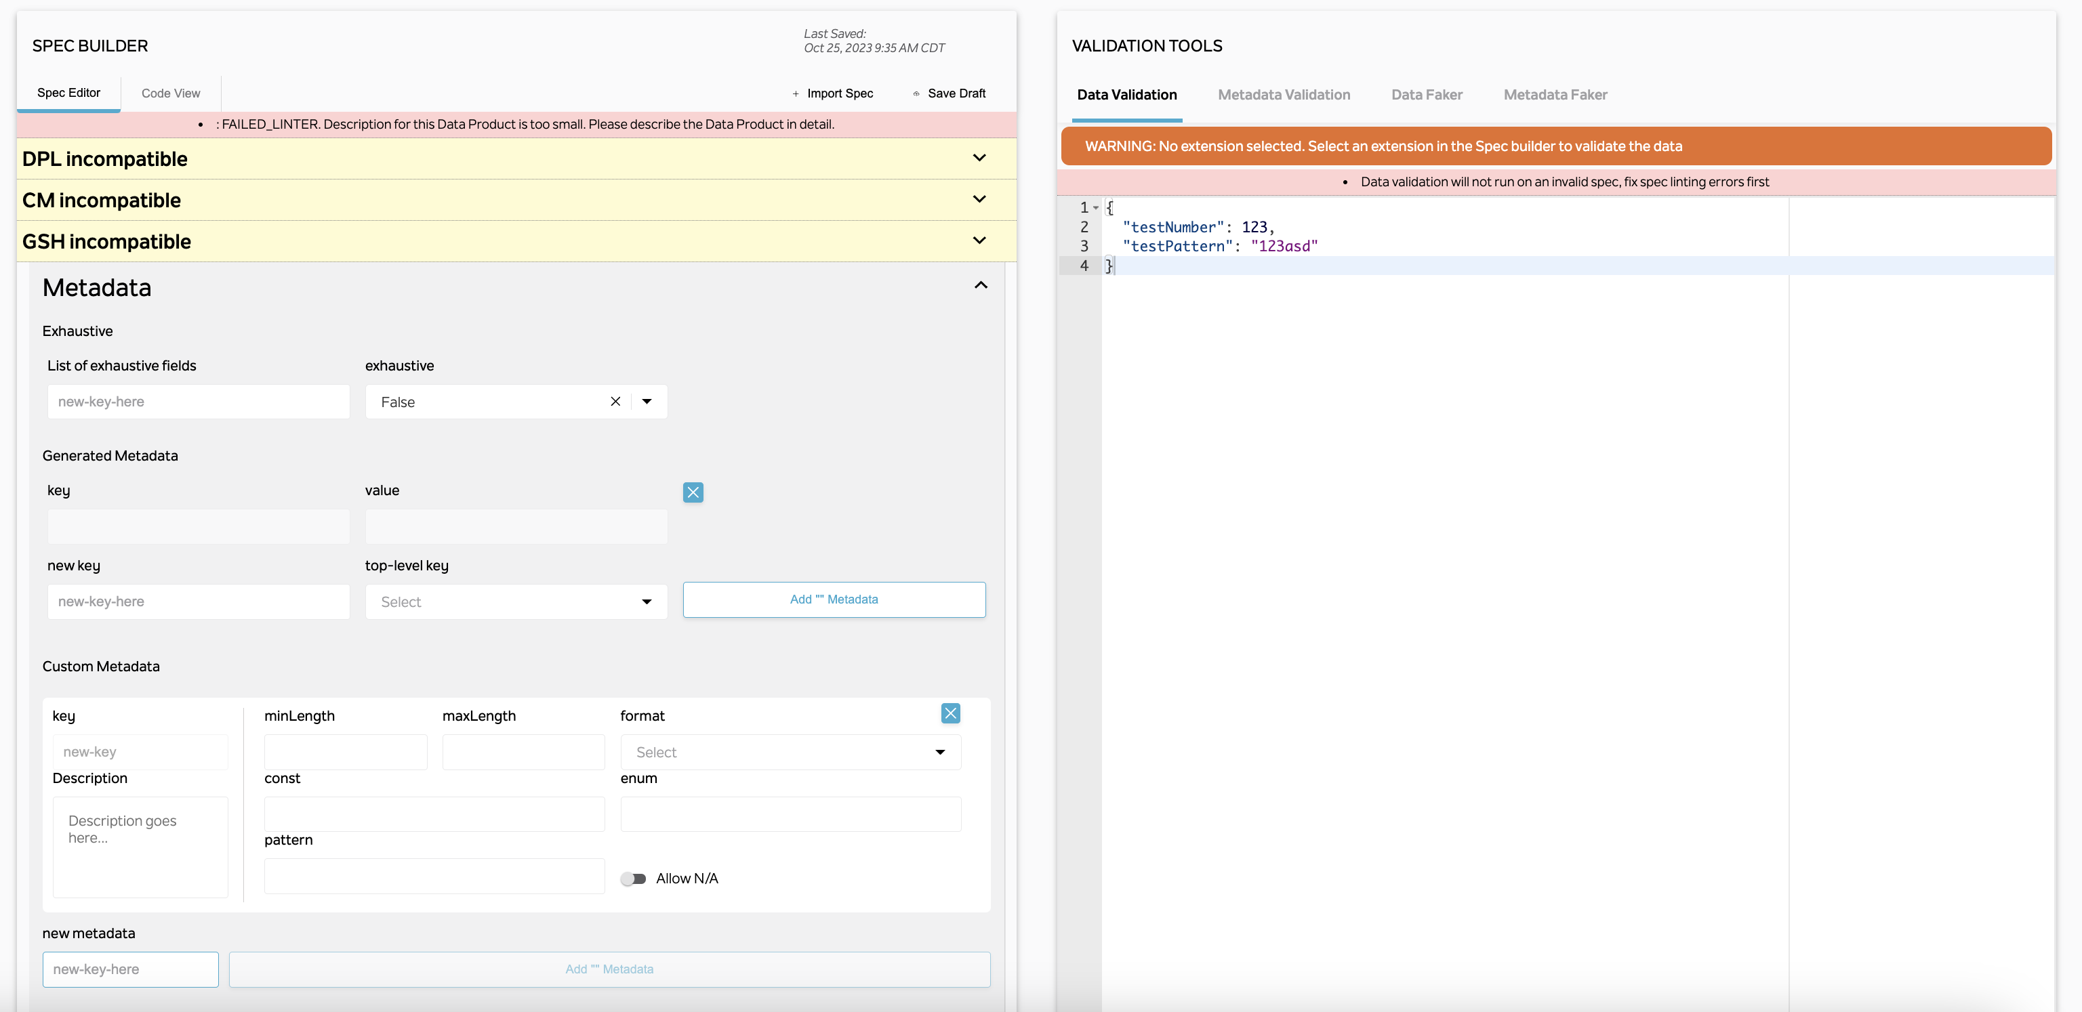Click the Data validation will not run message
Viewport: 2082px width, 1012px height.
[1564, 182]
